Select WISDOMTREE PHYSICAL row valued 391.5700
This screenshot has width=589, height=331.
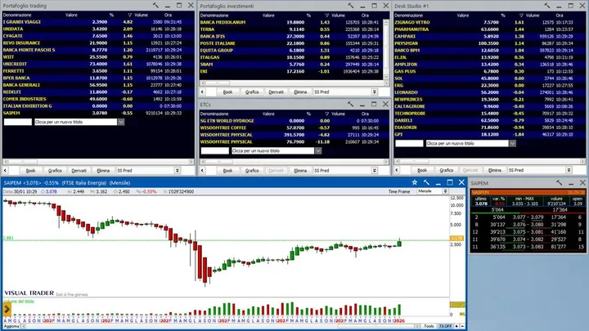[294, 135]
